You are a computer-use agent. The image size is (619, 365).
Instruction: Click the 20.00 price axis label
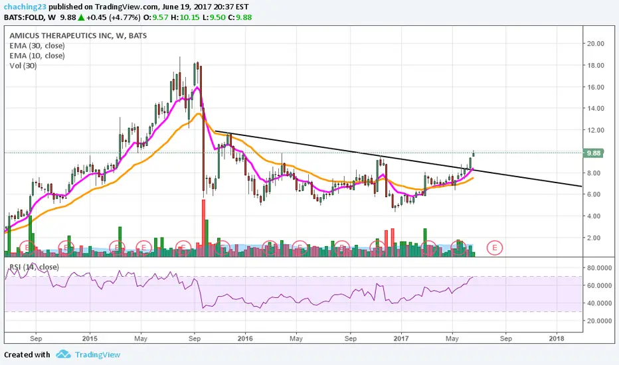click(595, 44)
